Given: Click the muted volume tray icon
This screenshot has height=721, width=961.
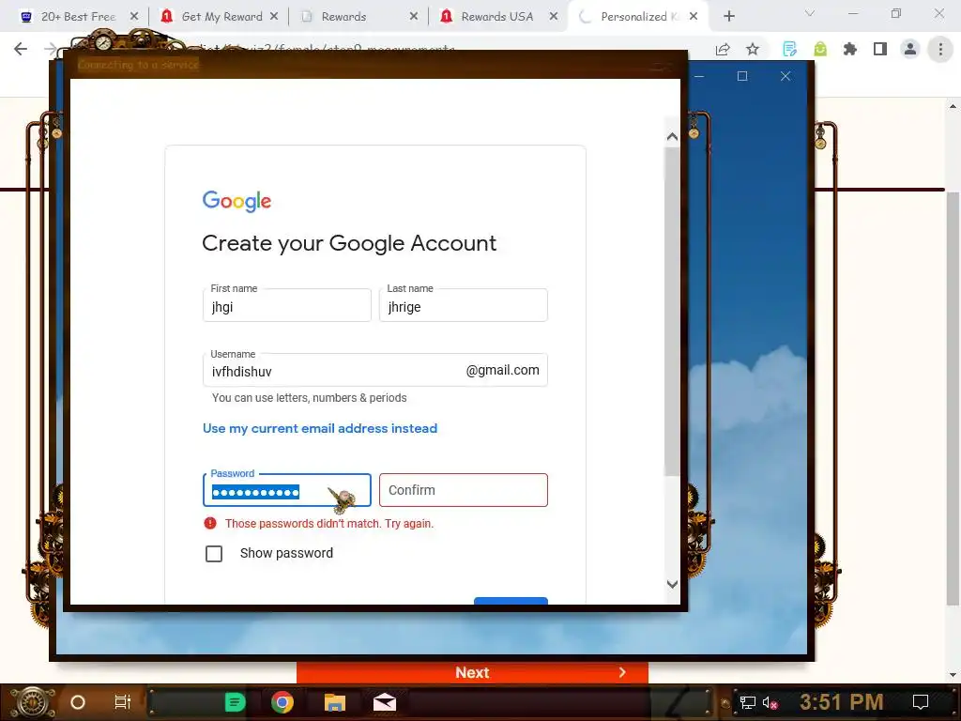Looking at the screenshot, I should [x=770, y=702].
